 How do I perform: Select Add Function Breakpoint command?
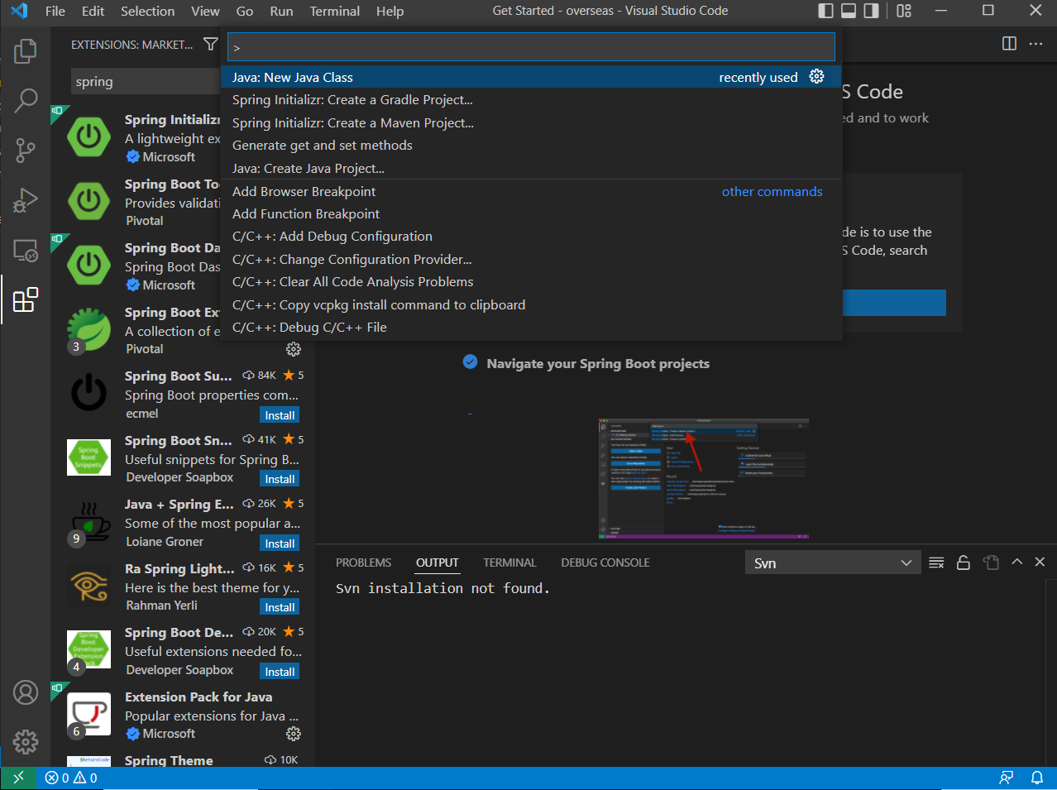coord(531,213)
